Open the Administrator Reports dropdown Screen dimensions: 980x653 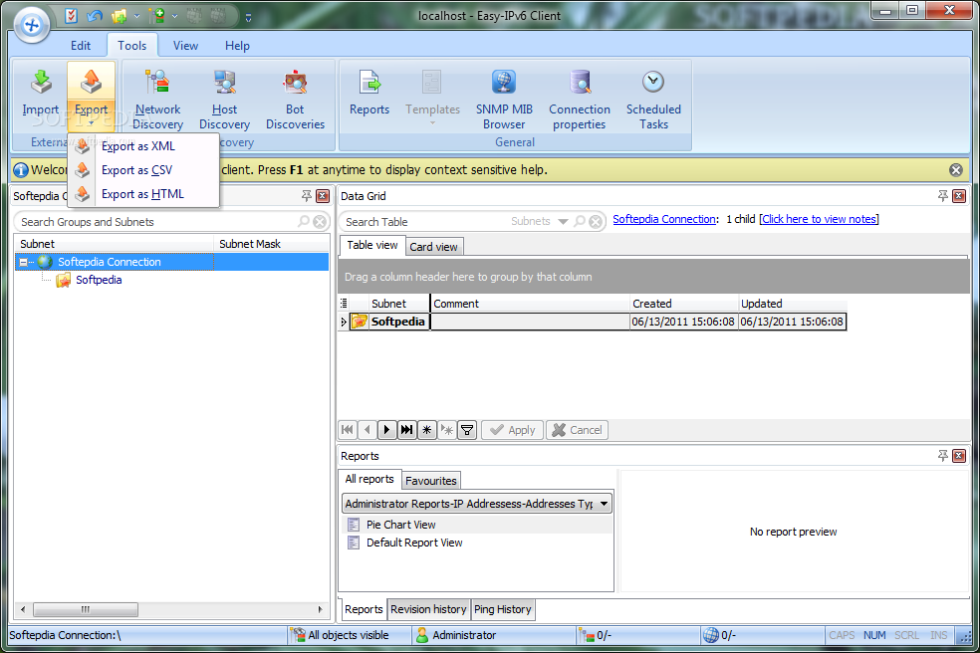605,504
